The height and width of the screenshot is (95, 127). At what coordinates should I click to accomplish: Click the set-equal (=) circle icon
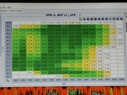[88, 19]
